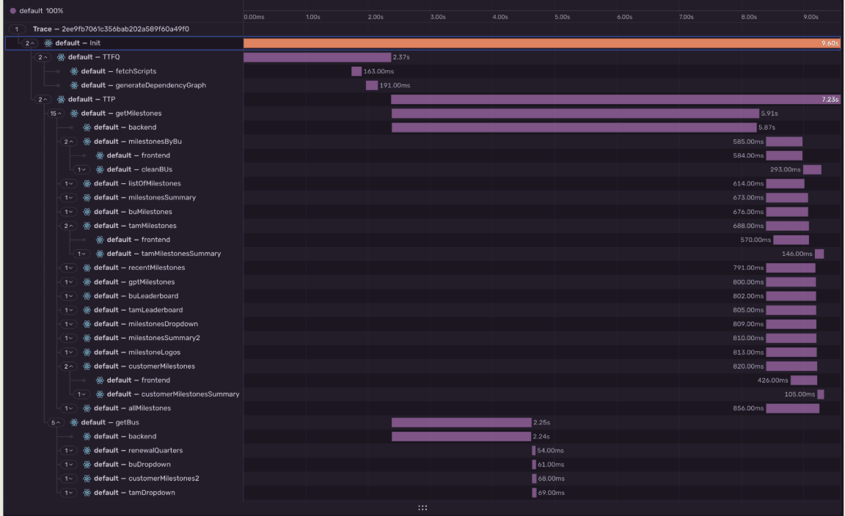Click the drag handle at panel bottom
Screen dimensions: 845x516
tap(422, 507)
